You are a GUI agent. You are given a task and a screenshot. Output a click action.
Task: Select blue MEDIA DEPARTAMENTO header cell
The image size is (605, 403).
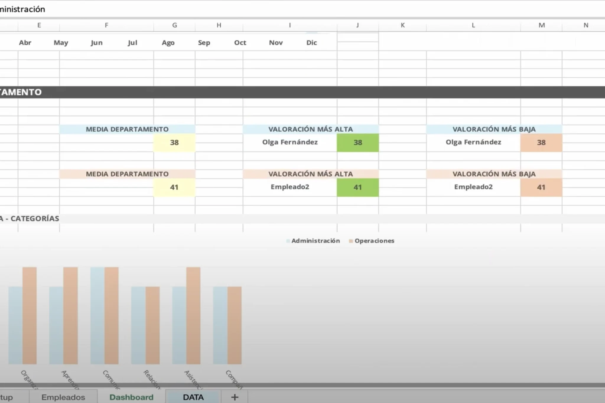(x=127, y=129)
